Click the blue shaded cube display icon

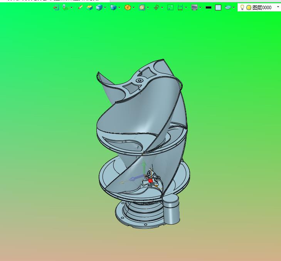point(99,8)
